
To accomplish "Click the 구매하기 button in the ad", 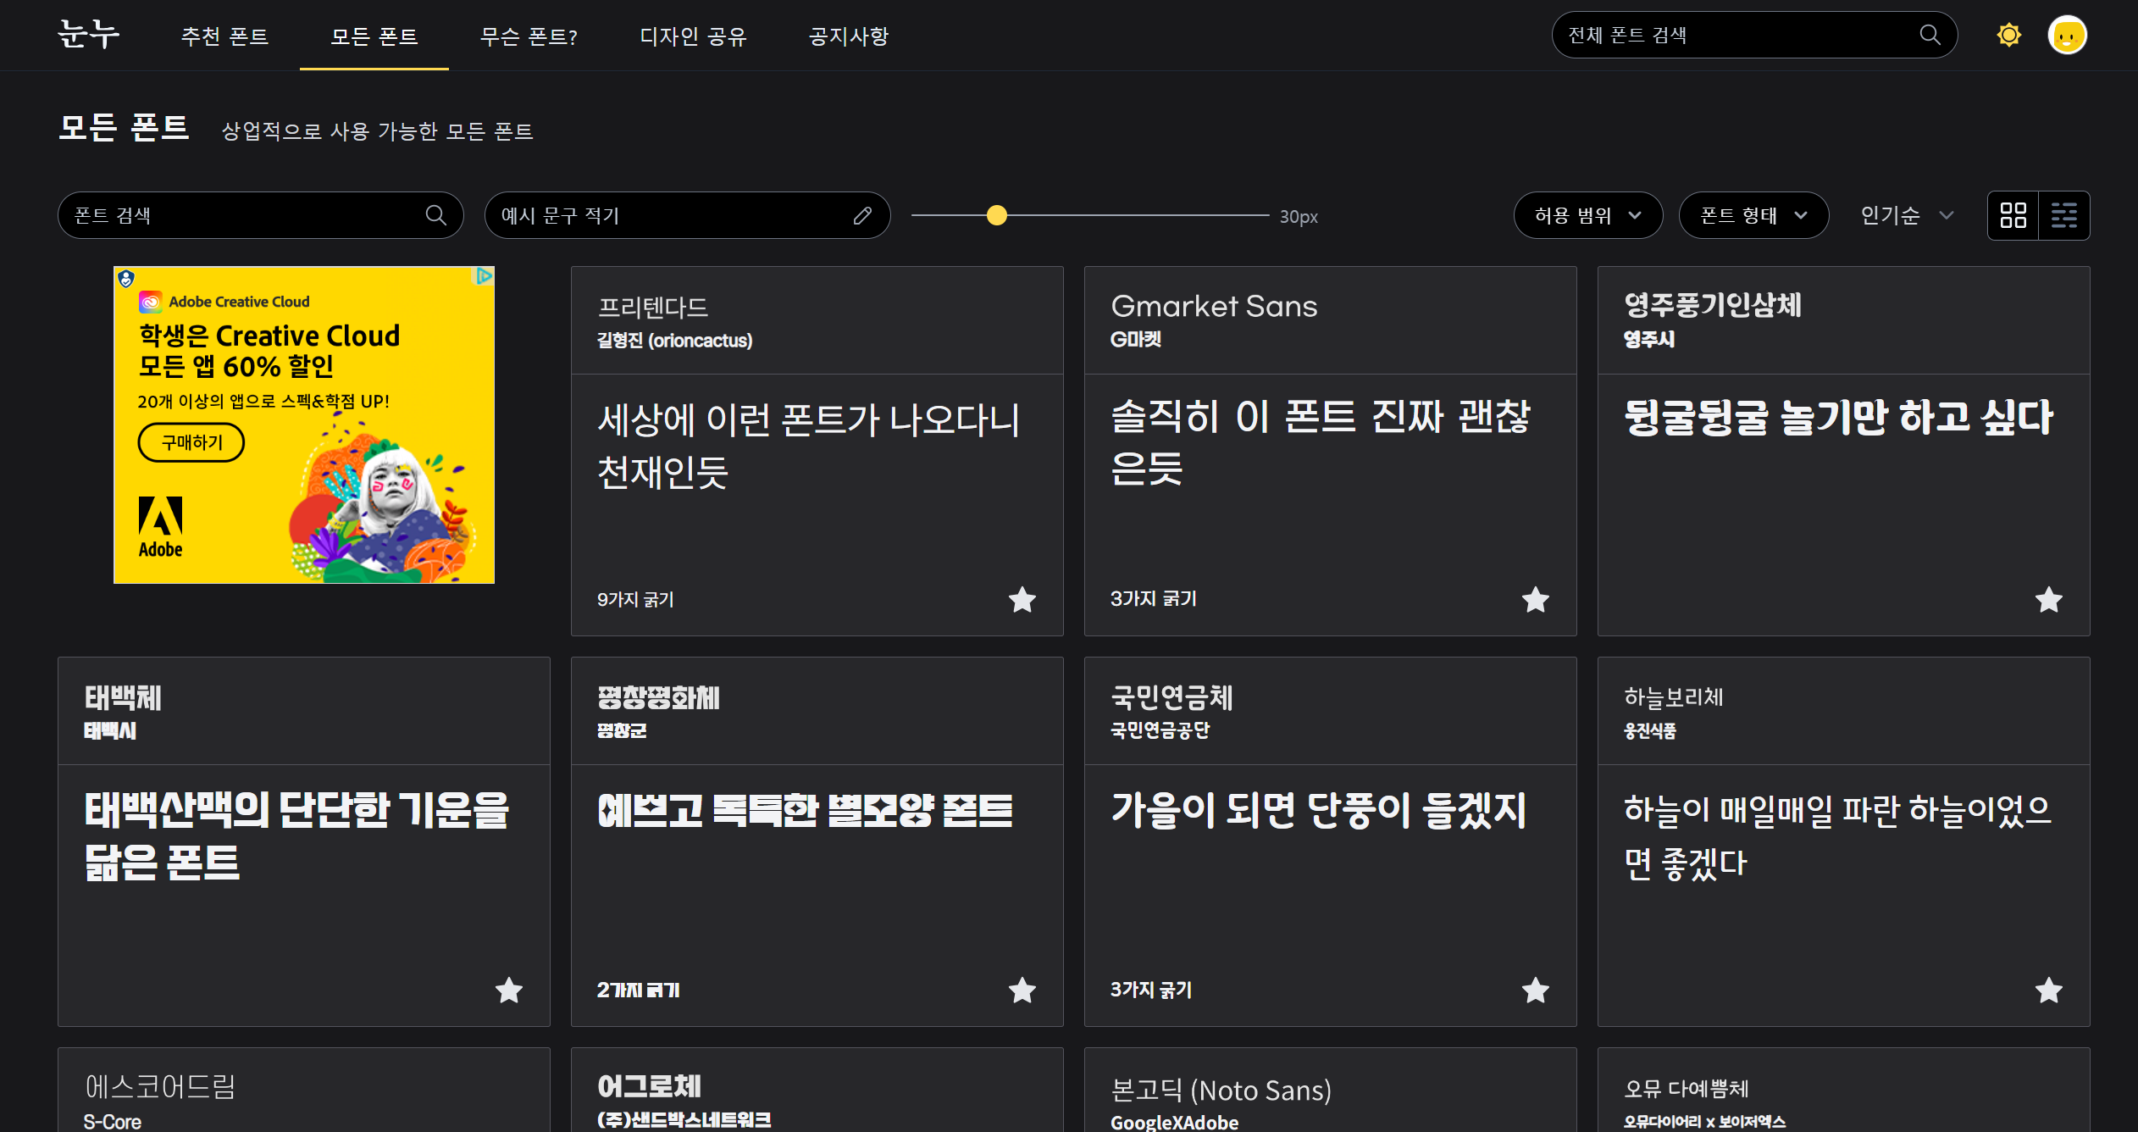I will 191,442.
